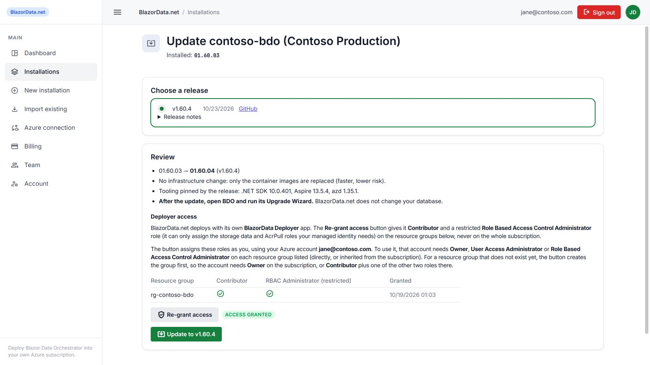Open Dashboard in the sidebar
650x365 pixels.
51,53
